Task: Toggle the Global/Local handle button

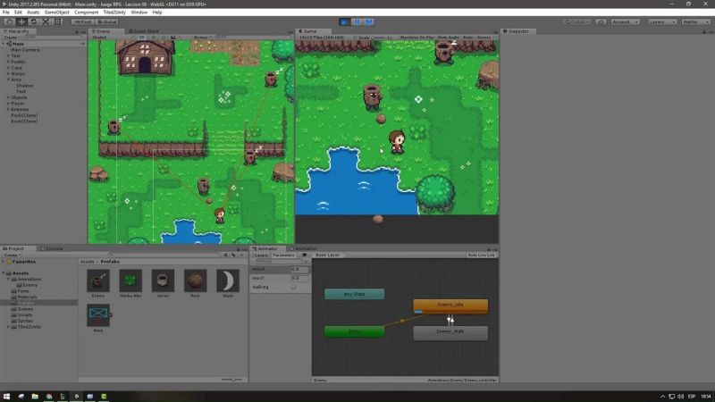Action: pos(106,21)
